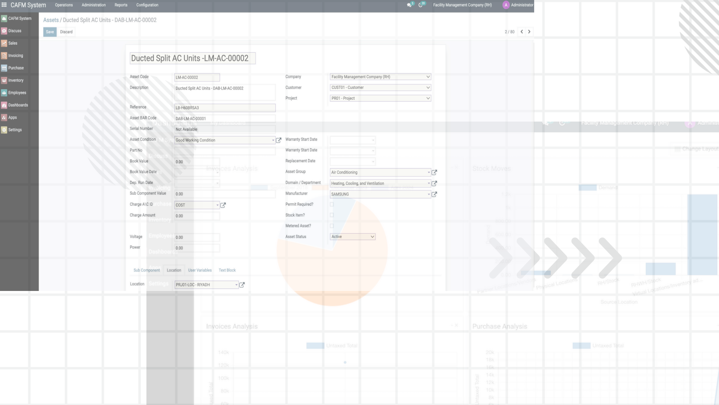Viewport: 719px width, 405px height.
Task: Open the activities clock icon
Action: point(421,5)
